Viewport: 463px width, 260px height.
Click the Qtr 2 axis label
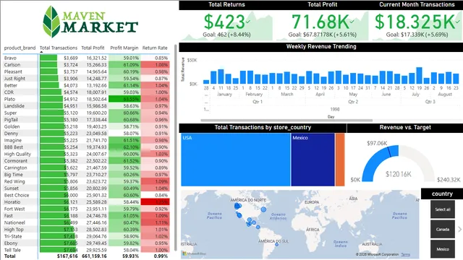tap(353, 101)
